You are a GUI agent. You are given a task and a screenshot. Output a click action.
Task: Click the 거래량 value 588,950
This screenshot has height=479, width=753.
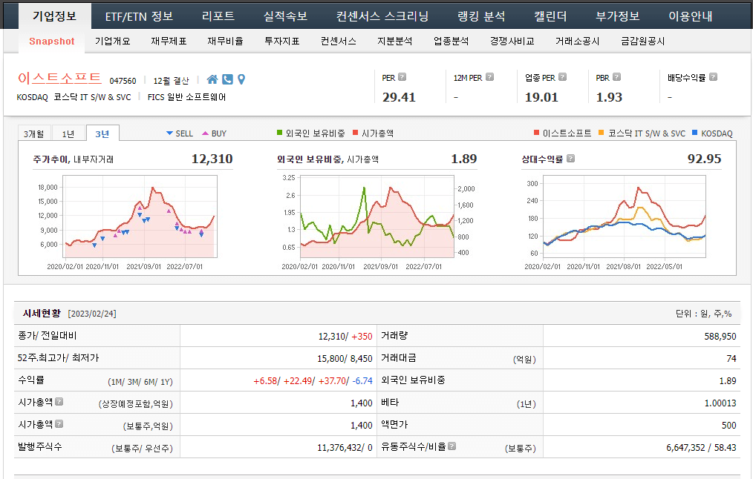[x=720, y=336]
